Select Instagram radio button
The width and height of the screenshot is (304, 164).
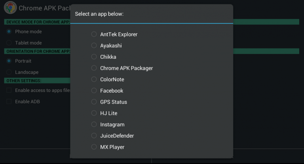(94, 124)
